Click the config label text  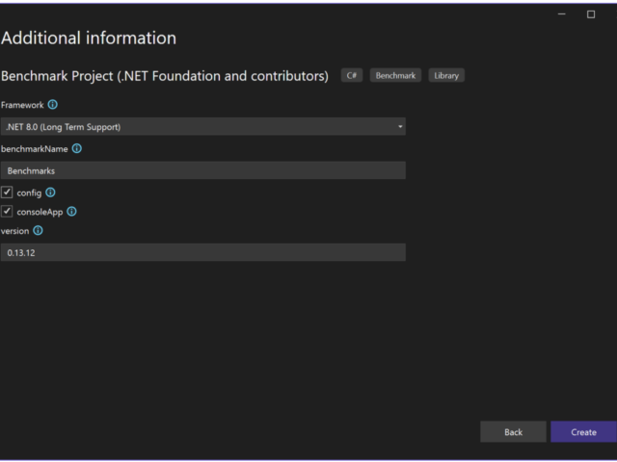[x=29, y=192]
